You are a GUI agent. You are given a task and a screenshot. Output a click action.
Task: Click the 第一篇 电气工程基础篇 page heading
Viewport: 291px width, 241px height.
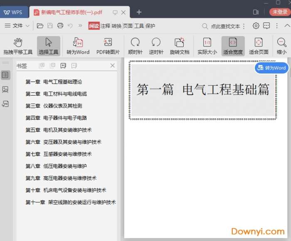(x=203, y=90)
